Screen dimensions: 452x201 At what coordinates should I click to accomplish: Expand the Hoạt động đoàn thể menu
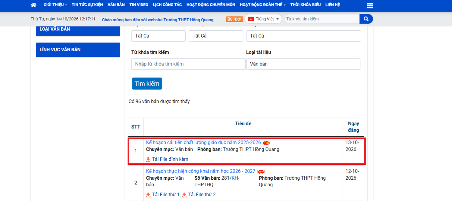click(x=263, y=5)
